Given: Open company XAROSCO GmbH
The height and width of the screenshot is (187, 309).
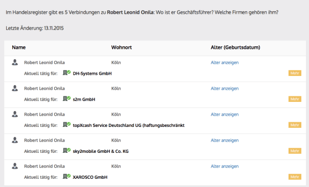Looking at the screenshot, I should 90,177.
